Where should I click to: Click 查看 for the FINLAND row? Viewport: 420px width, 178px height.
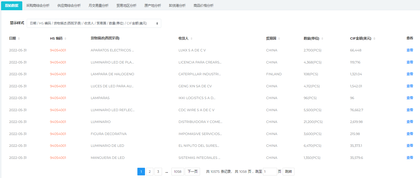click(x=410, y=74)
